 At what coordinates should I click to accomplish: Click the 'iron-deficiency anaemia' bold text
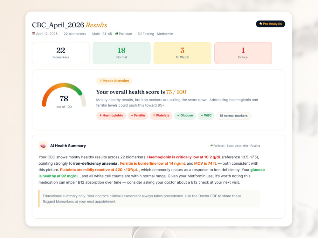pyautogui.click(x=95, y=163)
